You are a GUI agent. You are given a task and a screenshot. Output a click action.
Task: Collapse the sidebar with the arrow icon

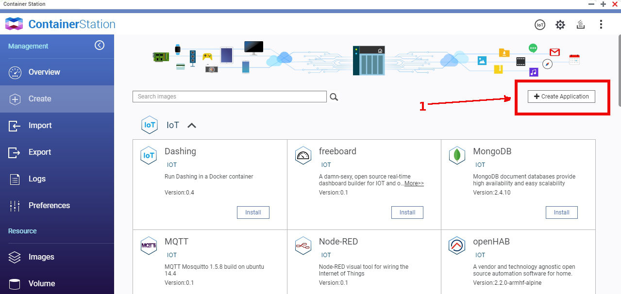[x=100, y=45]
